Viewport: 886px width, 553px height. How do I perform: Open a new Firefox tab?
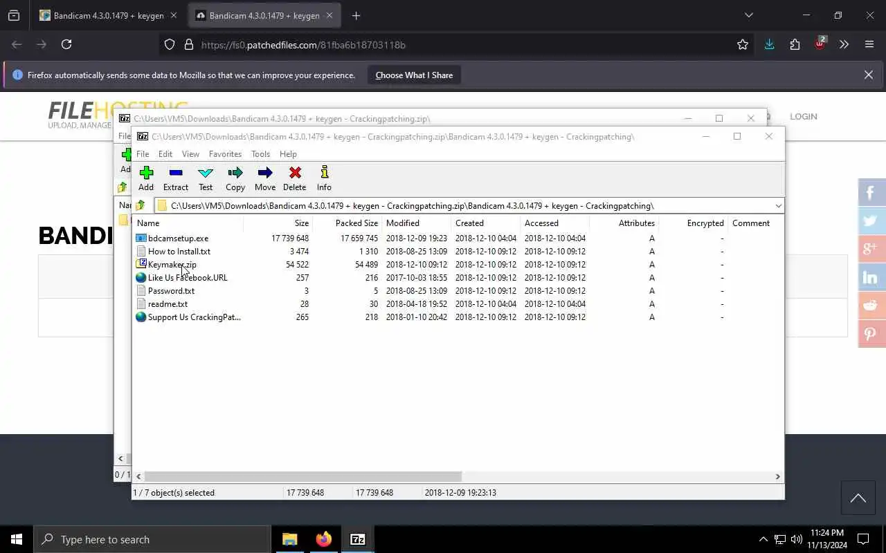point(356,15)
